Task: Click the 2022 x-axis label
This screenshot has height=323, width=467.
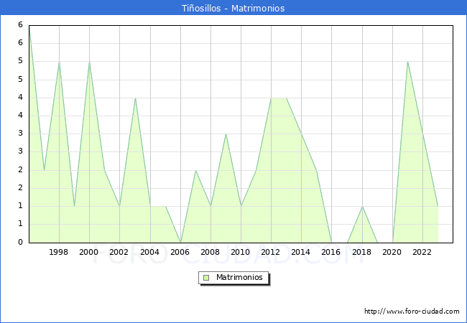Action: coord(422,252)
